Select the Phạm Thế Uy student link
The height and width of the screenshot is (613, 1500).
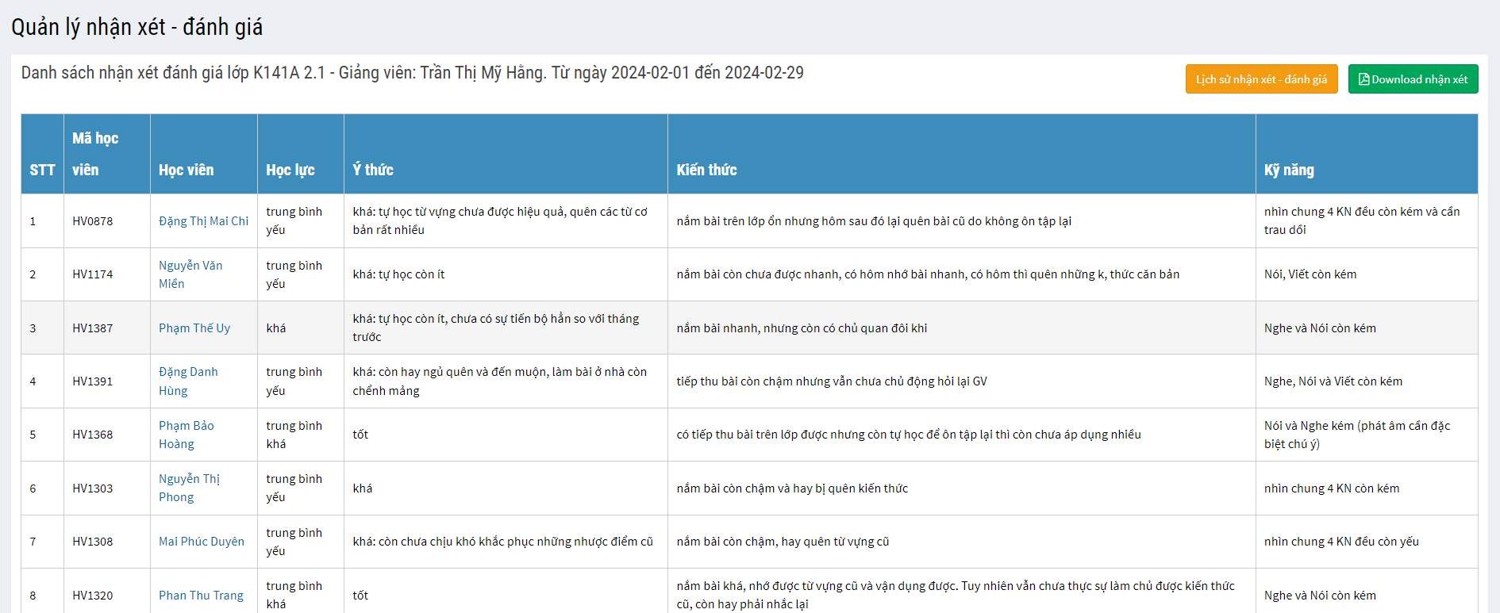194,328
